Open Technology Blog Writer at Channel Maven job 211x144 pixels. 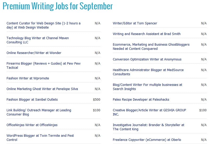[x=38, y=40]
